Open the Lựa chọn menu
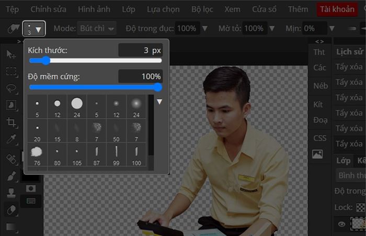366x236 pixels. point(163,9)
